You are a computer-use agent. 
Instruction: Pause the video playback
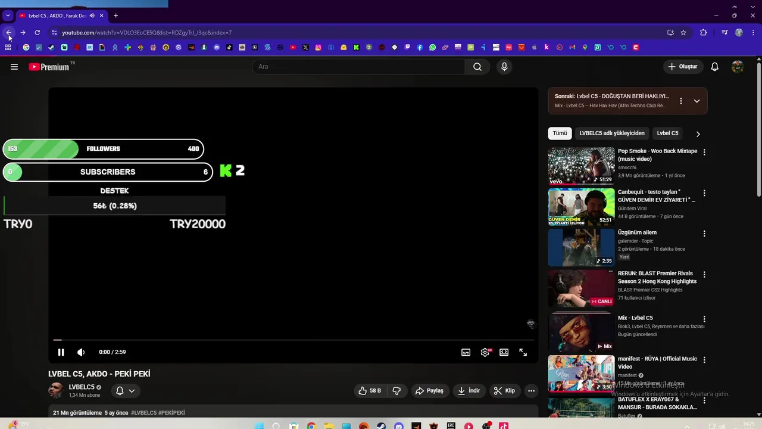tap(61, 352)
